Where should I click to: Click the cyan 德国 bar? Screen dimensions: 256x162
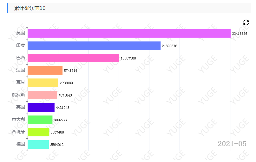(38, 144)
